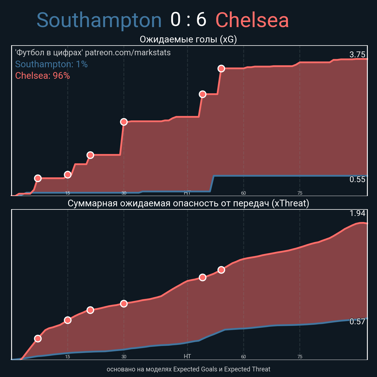Screen dimensions: 377x377
Task: Click the footer Expected Goals model note
Action: pyautogui.click(x=188, y=369)
